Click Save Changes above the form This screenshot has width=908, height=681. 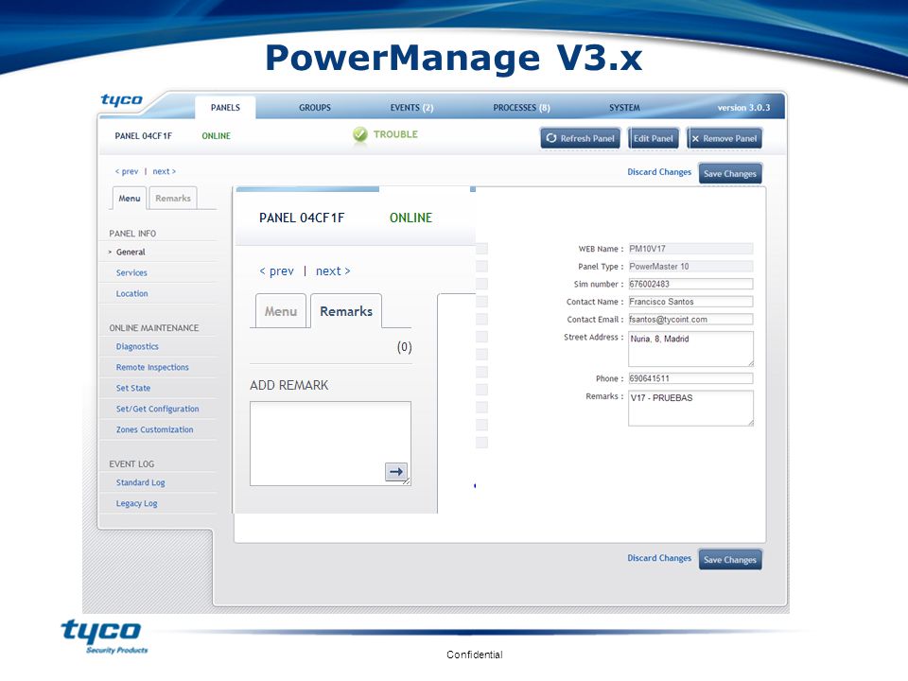pyautogui.click(x=730, y=174)
